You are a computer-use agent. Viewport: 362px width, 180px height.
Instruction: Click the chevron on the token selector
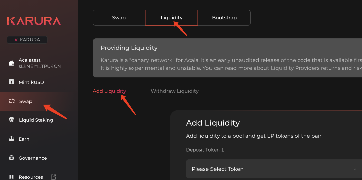[355, 169]
